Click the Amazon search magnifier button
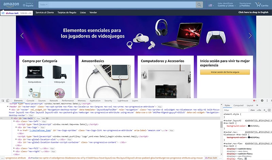The image size is (272, 160). (199, 5)
